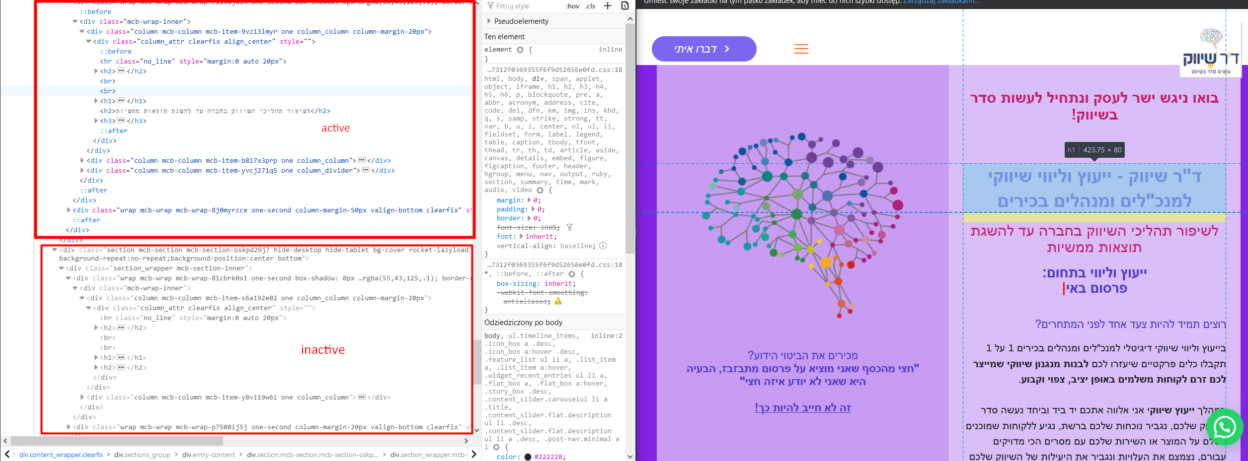1248x461 pixels.
Task: Expand the mcb-item-y8vi19w6i div
Action: tap(82, 397)
